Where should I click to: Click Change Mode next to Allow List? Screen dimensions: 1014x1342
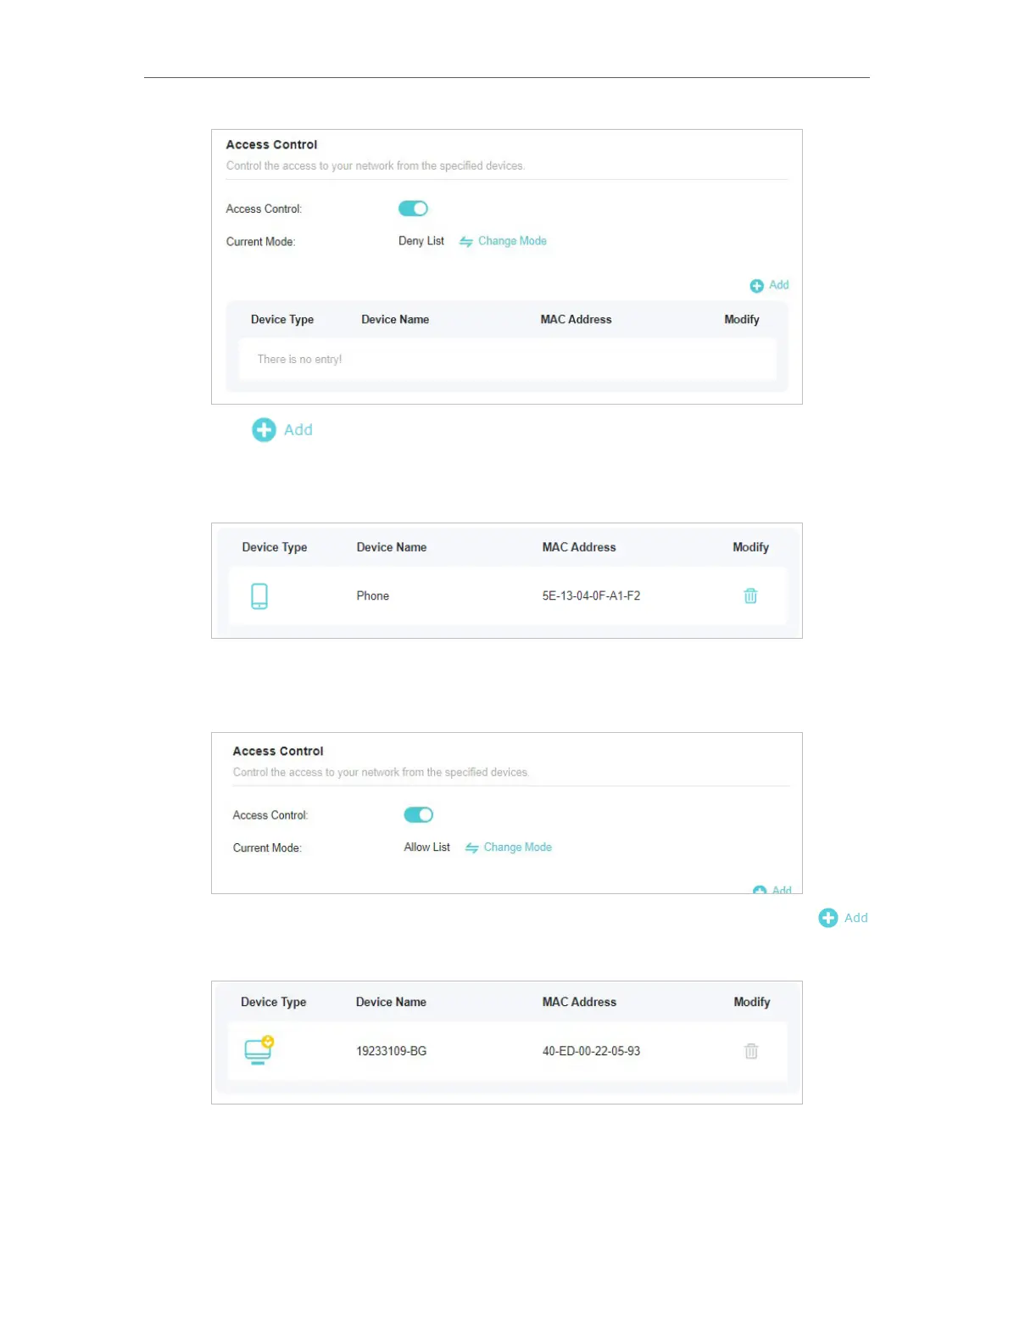point(517,847)
